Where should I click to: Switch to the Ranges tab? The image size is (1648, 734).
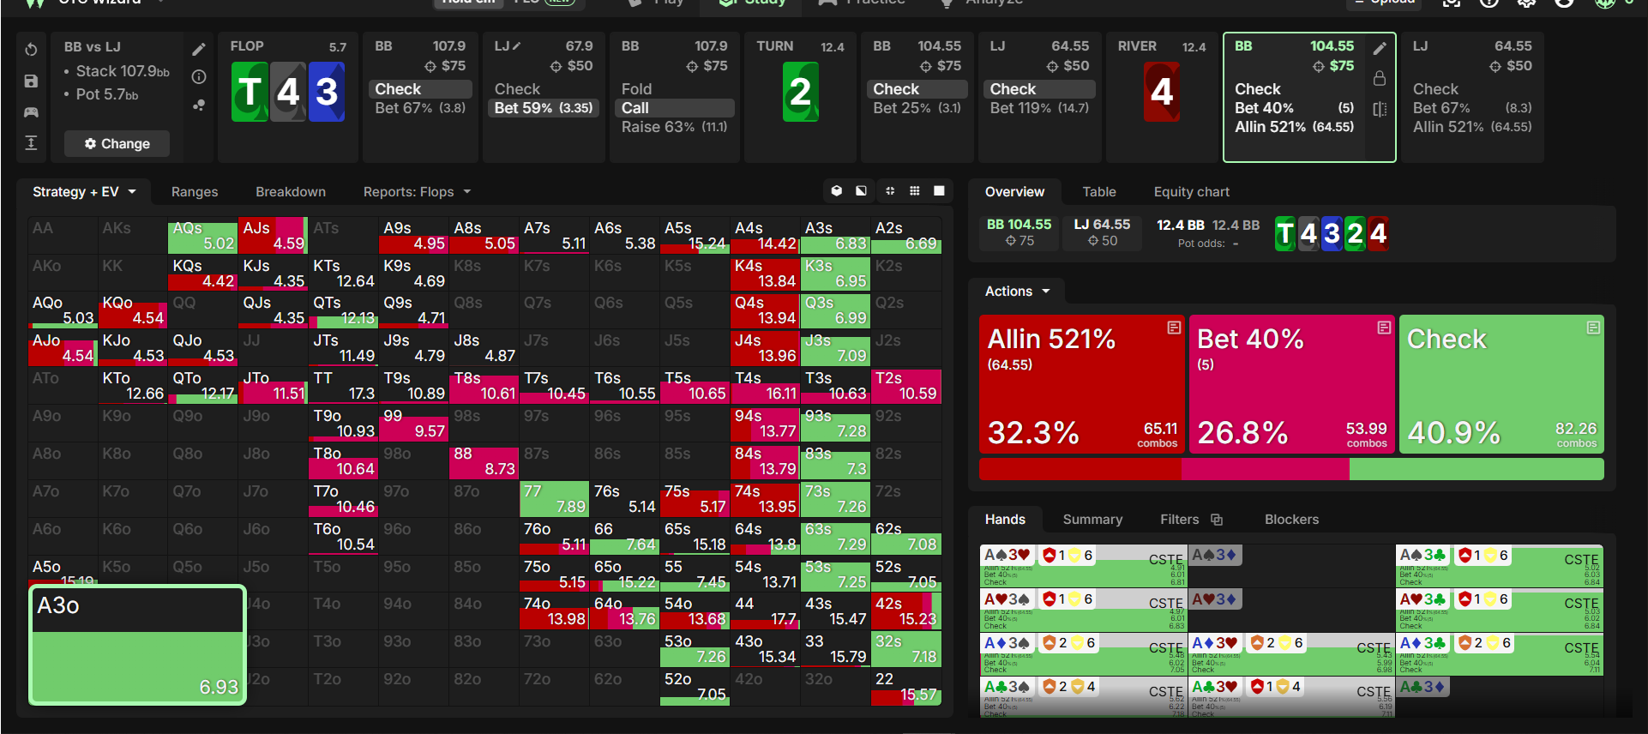click(x=195, y=192)
